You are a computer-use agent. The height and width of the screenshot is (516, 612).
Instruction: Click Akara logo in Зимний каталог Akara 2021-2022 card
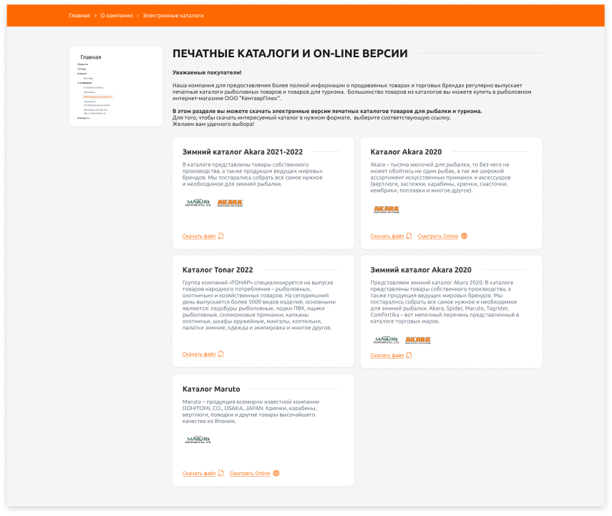[230, 203]
